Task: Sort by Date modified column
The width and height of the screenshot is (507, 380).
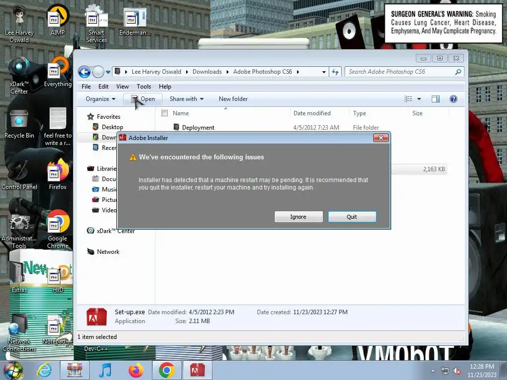Action: tap(312, 113)
